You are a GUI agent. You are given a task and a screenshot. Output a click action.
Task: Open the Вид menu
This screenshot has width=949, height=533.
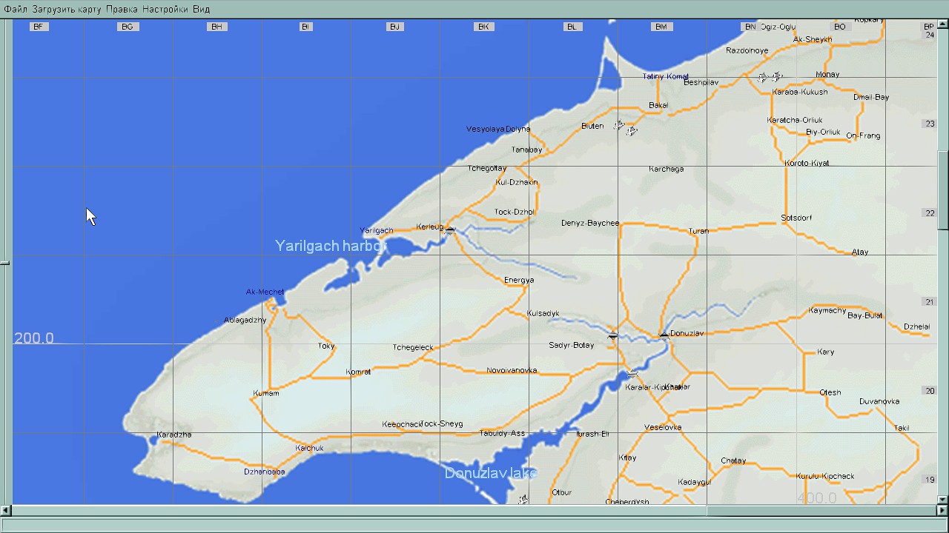201,9
